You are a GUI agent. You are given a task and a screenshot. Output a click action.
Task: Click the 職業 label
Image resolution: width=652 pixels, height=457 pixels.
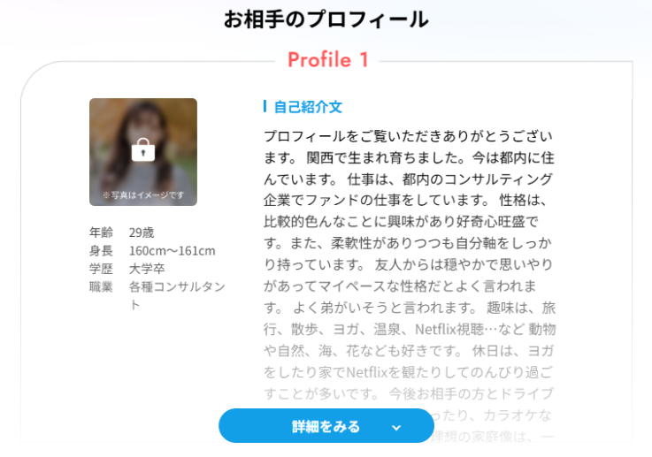[x=101, y=286]
